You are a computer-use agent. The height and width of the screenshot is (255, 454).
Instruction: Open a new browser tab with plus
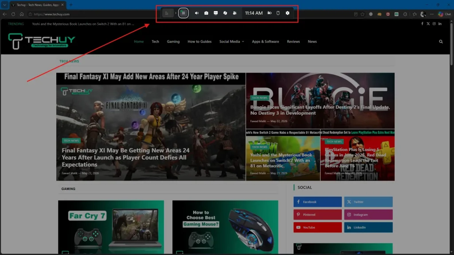point(71,5)
